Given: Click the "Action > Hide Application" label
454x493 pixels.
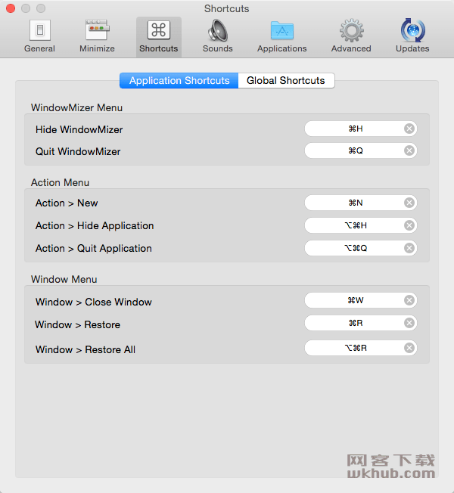Looking at the screenshot, I should [x=95, y=226].
